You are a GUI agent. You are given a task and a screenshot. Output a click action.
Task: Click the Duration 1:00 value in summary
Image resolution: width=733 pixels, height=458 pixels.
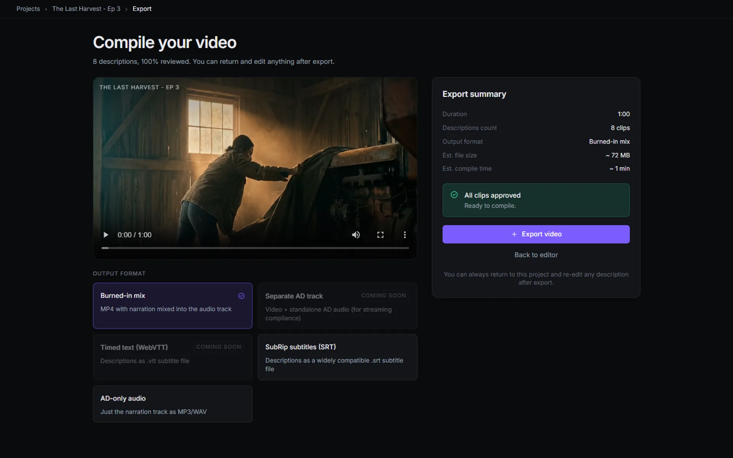[x=623, y=114]
